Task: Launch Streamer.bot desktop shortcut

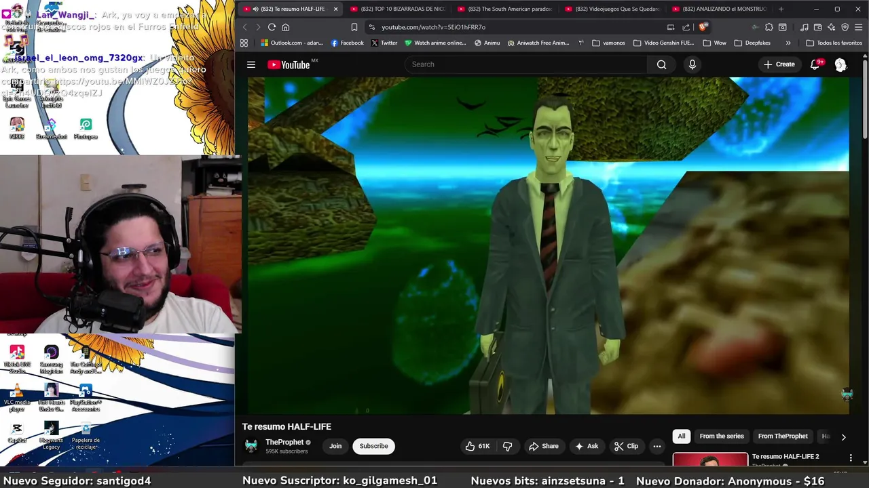Action: [x=51, y=128]
